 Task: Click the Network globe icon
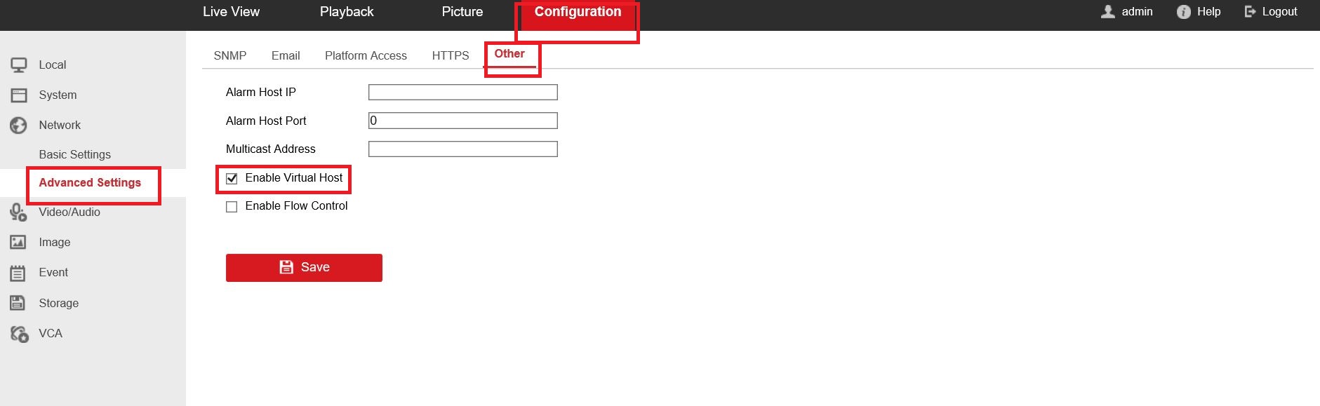tap(18, 126)
